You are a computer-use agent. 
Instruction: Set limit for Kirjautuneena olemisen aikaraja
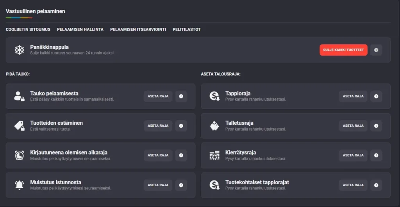point(158,155)
